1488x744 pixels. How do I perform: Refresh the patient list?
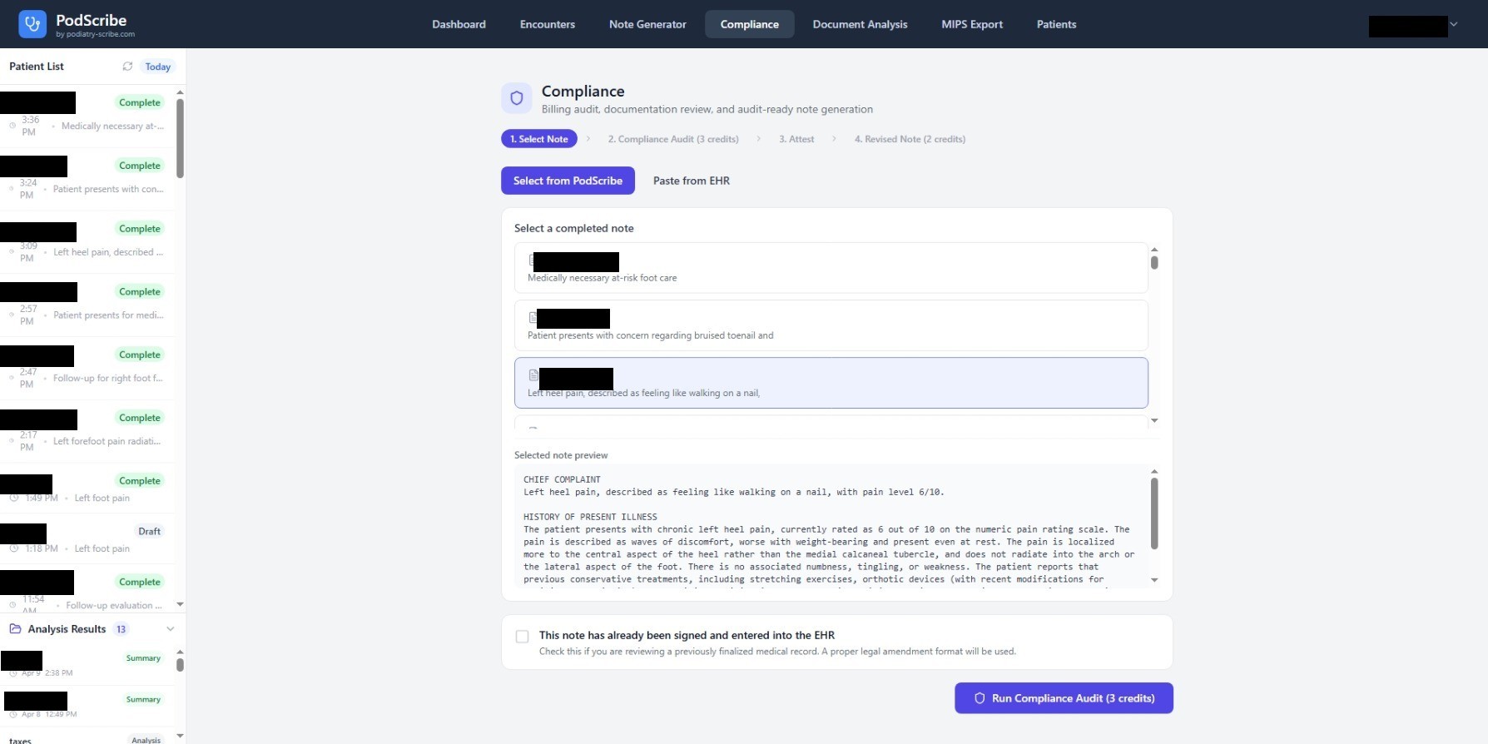127,67
